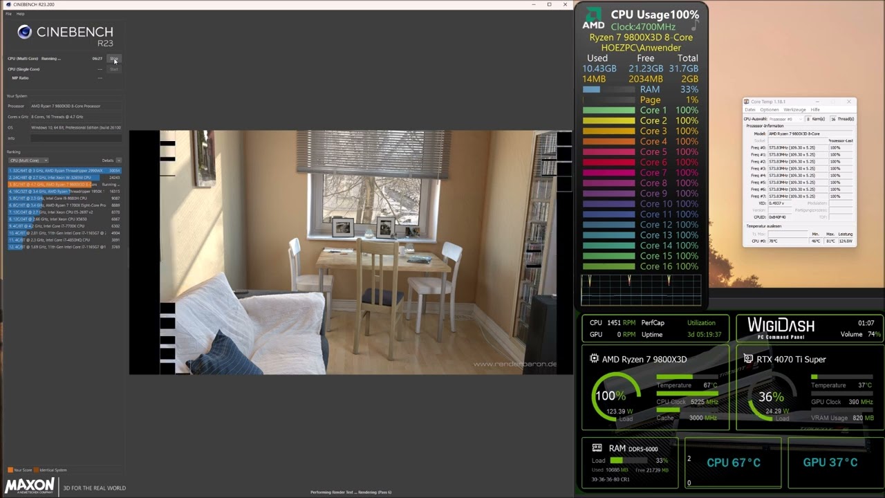Viewport: 885px width, 498px height.
Task: Click the CPU chip icon in WigiDash
Action: [594, 359]
